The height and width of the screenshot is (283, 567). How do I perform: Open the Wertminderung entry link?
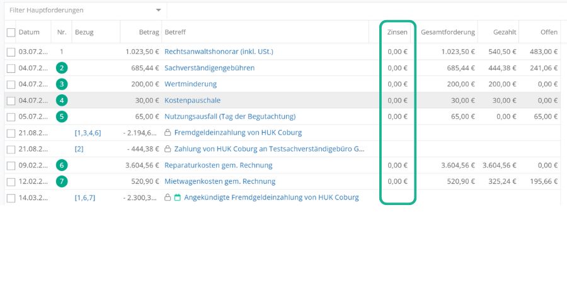pyautogui.click(x=190, y=84)
